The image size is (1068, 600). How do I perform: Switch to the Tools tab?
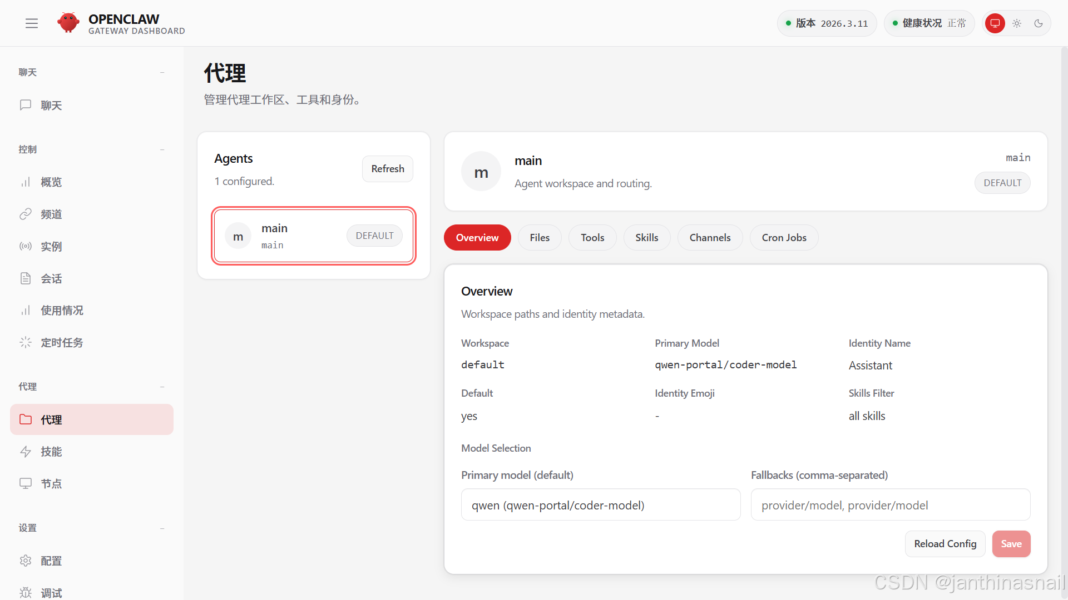pos(592,238)
